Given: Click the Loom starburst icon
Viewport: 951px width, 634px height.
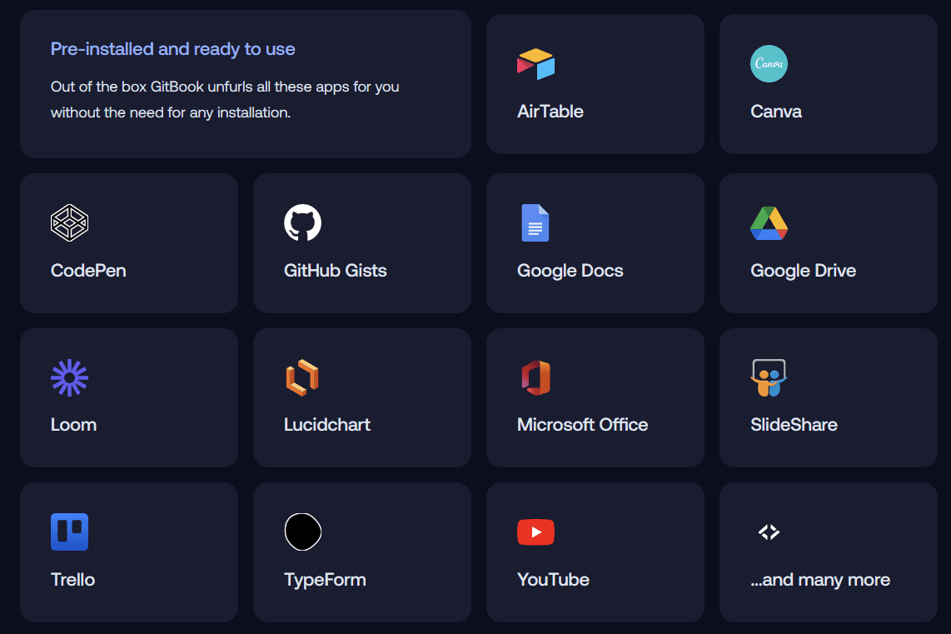Looking at the screenshot, I should [x=69, y=377].
